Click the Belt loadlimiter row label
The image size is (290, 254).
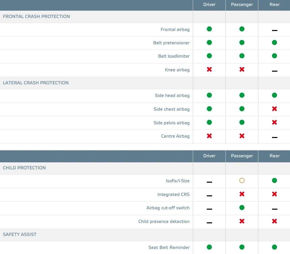174,56
